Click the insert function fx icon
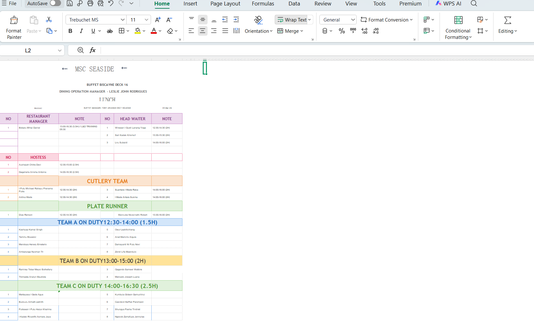This screenshot has width=534, height=322. pyautogui.click(x=93, y=50)
